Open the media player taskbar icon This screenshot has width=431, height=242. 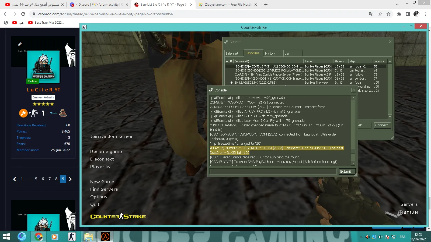(54, 237)
